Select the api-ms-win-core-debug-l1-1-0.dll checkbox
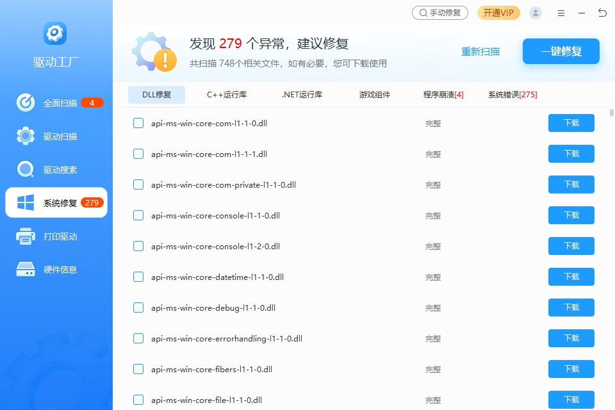 (138, 307)
